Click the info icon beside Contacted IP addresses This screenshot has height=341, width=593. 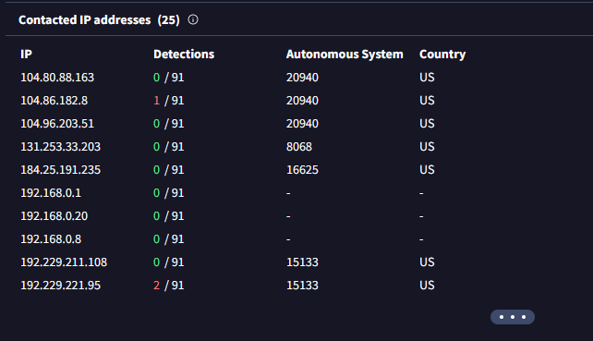pos(193,19)
